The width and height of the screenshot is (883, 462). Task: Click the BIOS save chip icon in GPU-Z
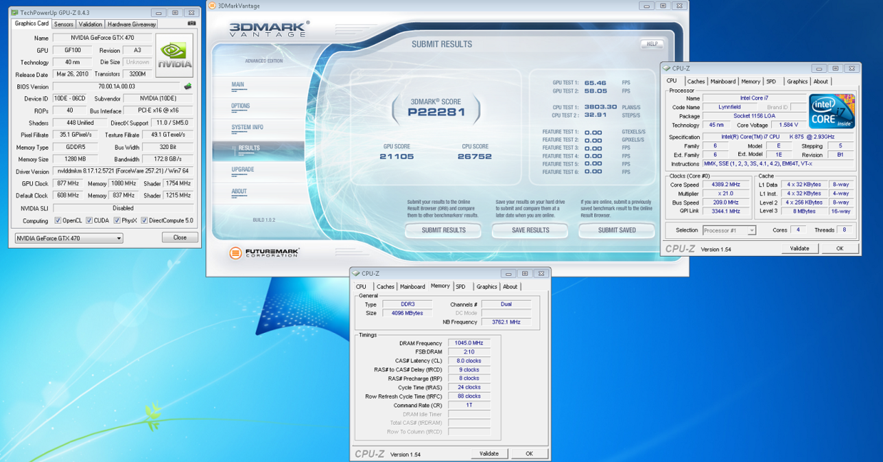[187, 86]
